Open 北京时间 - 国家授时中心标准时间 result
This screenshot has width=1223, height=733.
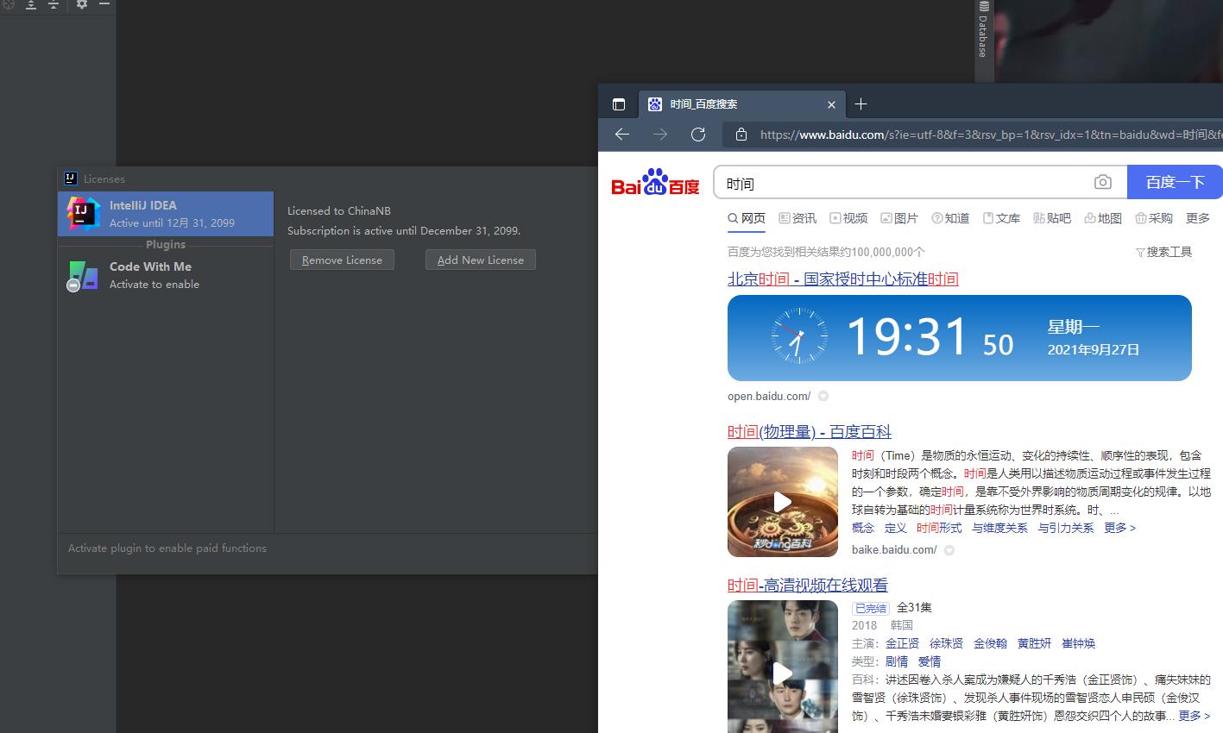(843, 279)
